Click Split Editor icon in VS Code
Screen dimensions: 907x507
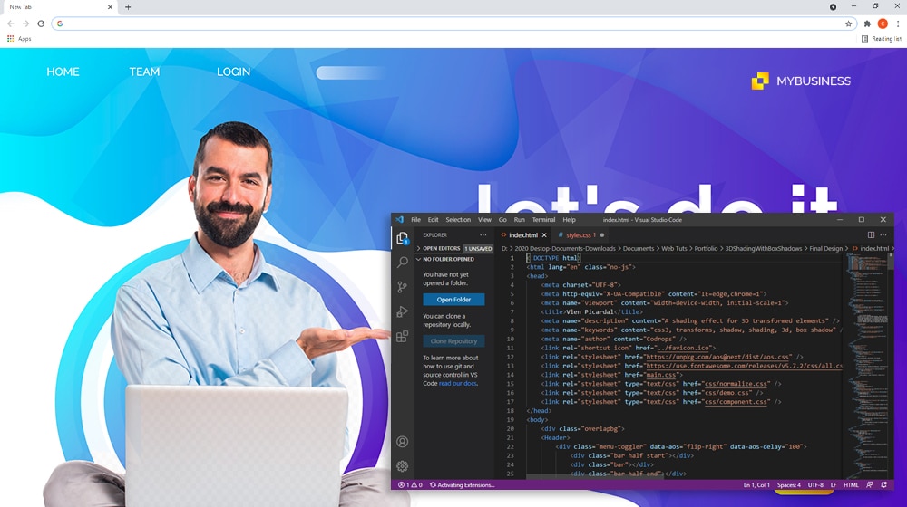coord(871,235)
